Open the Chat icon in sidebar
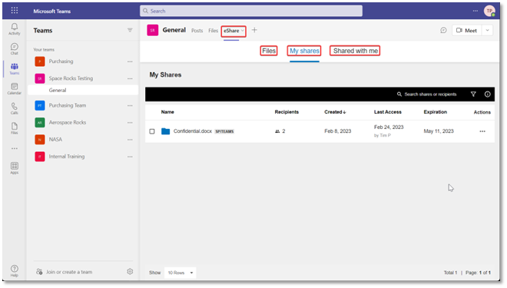This screenshot has width=507, height=288. click(x=15, y=49)
